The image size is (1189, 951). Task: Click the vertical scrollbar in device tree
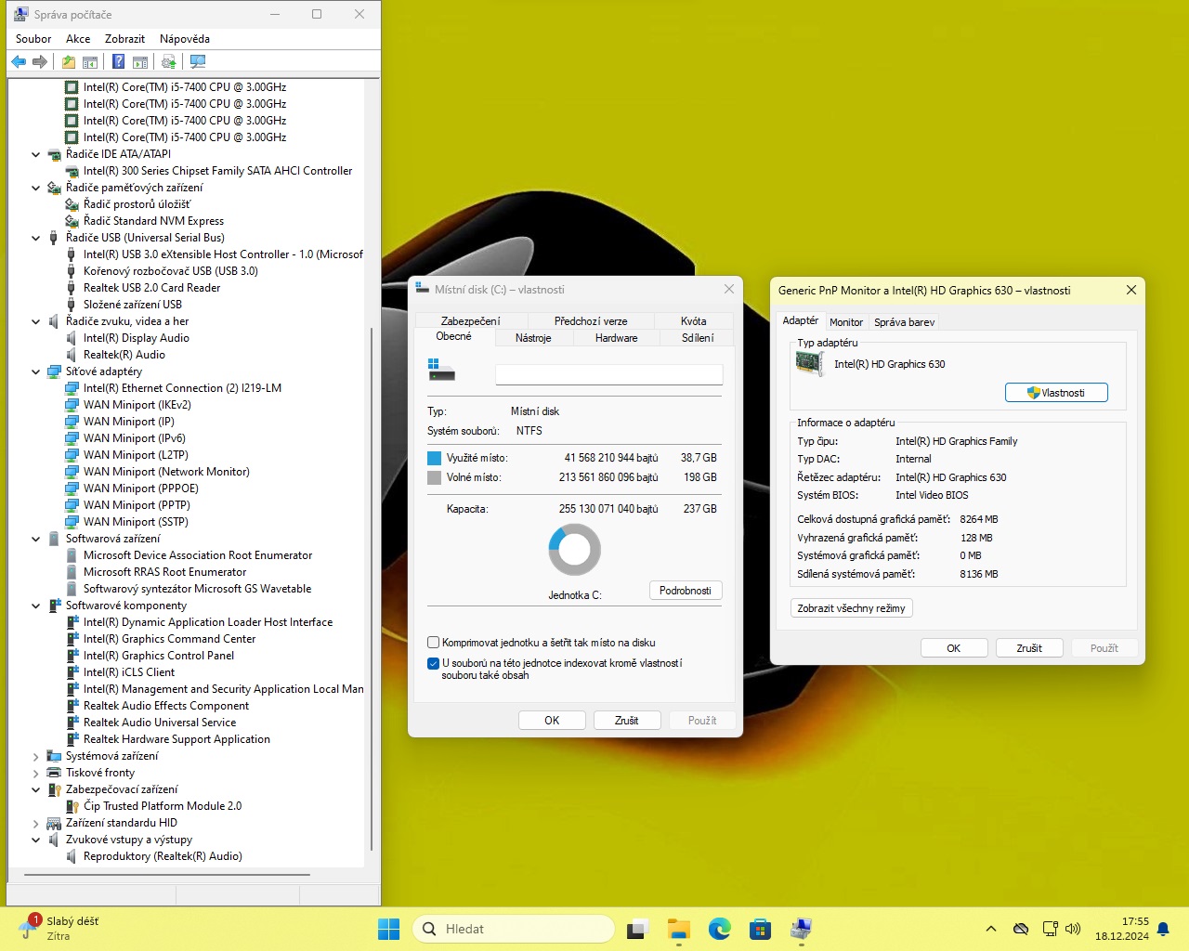372,588
